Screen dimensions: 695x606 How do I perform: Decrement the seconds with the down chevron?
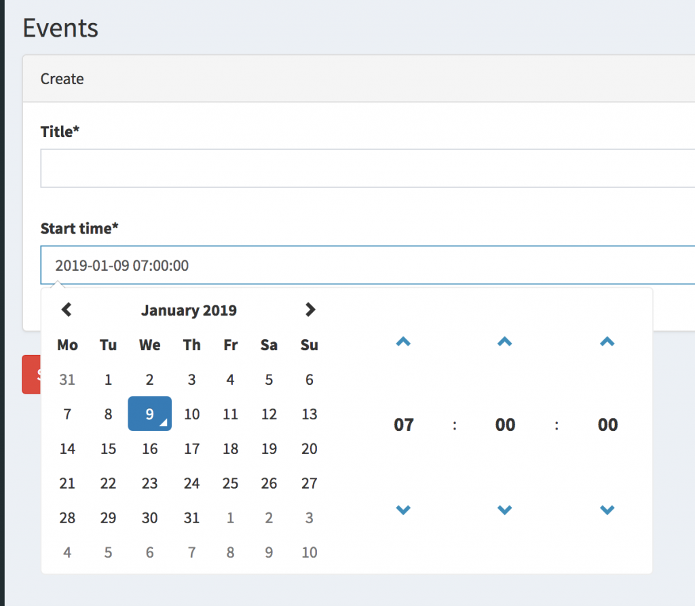(607, 510)
